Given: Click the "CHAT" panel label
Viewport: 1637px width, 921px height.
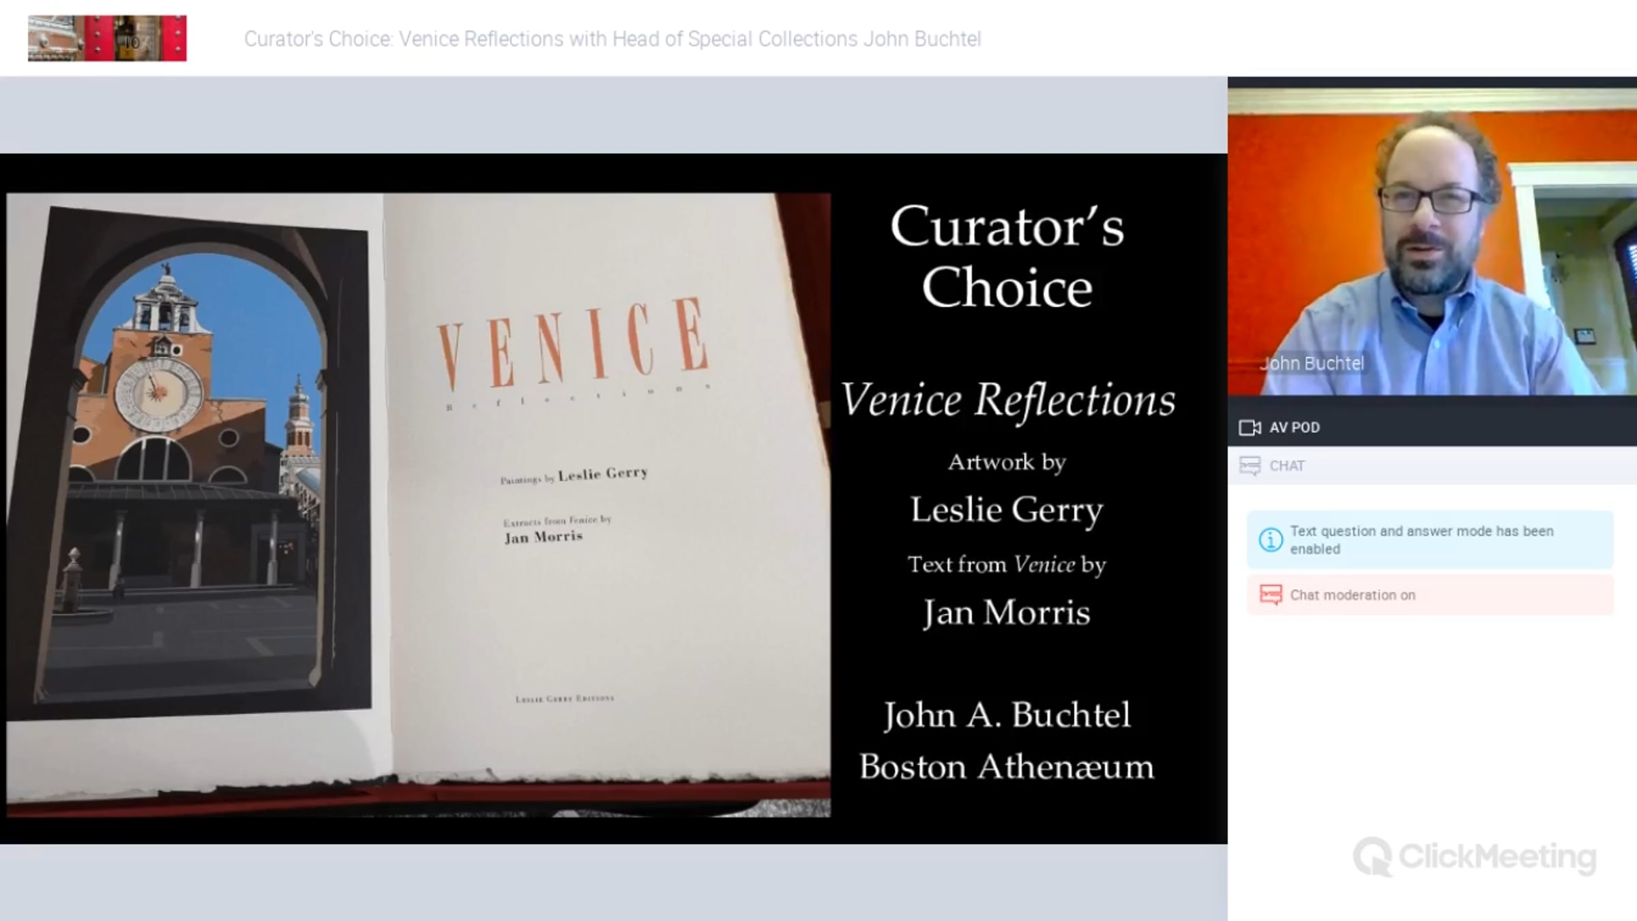Looking at the screenshot, I should (x=1287, y=466).
